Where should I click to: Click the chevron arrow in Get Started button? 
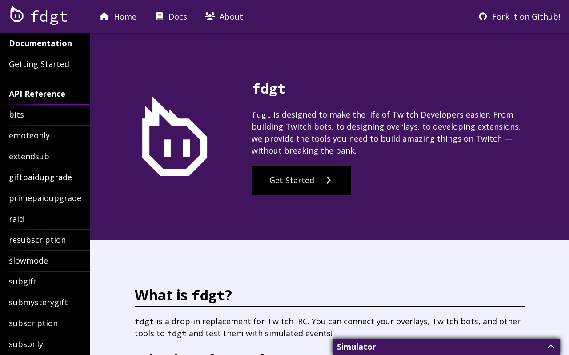coord(329,180)
